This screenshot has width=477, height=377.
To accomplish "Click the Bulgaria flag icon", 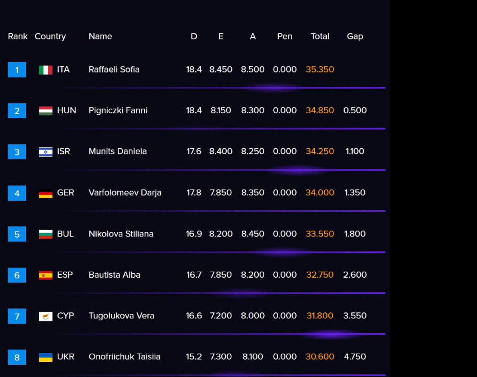I will (45, 234).
